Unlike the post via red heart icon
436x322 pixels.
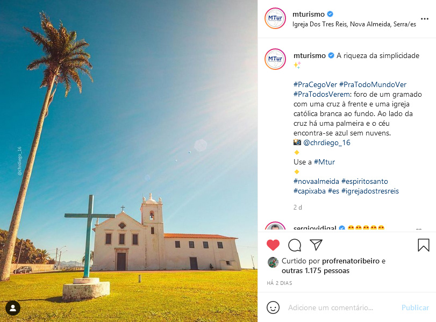click(x=273, y=245)
